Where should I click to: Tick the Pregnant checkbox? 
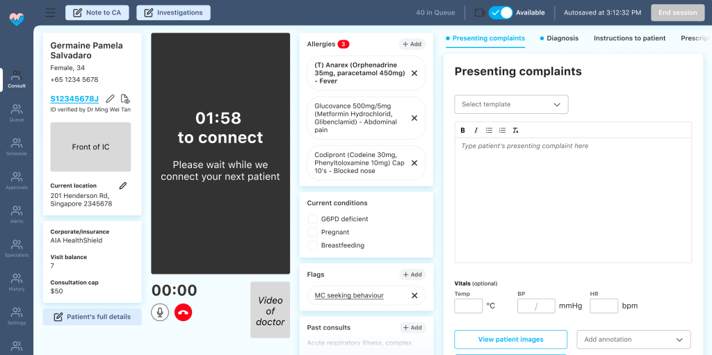(313, 232)
